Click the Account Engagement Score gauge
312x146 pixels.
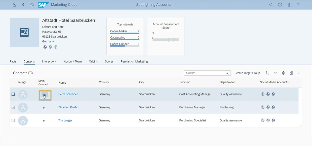166,39
